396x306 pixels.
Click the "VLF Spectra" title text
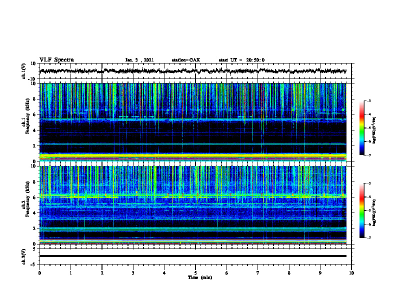[56, 60]
